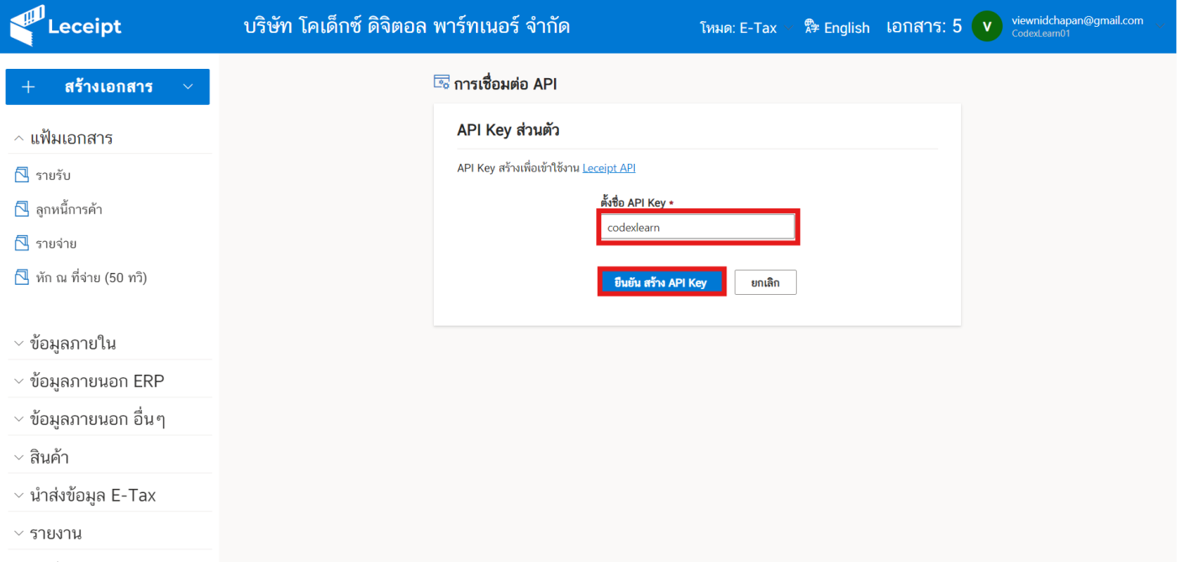This screenshot has height=562, width=1177.
Task: Expand นำส่งข้อมูล E-Tax menu
Action: click(18, 496)
